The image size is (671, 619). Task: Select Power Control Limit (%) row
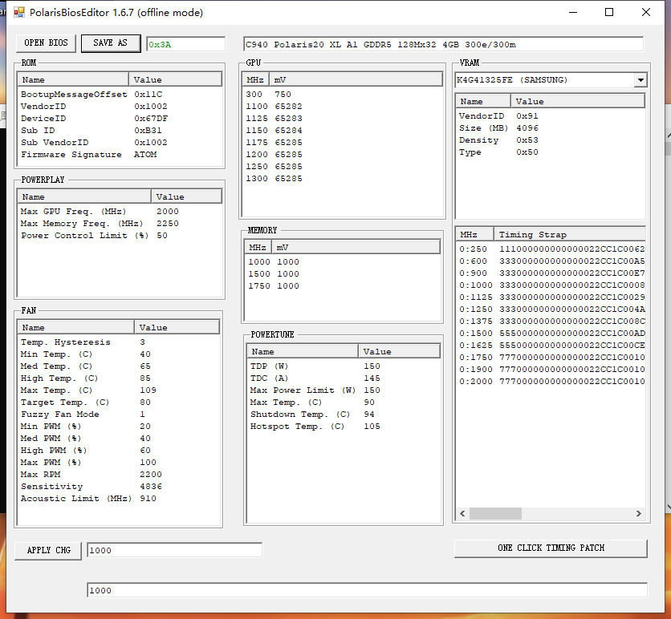120,235
